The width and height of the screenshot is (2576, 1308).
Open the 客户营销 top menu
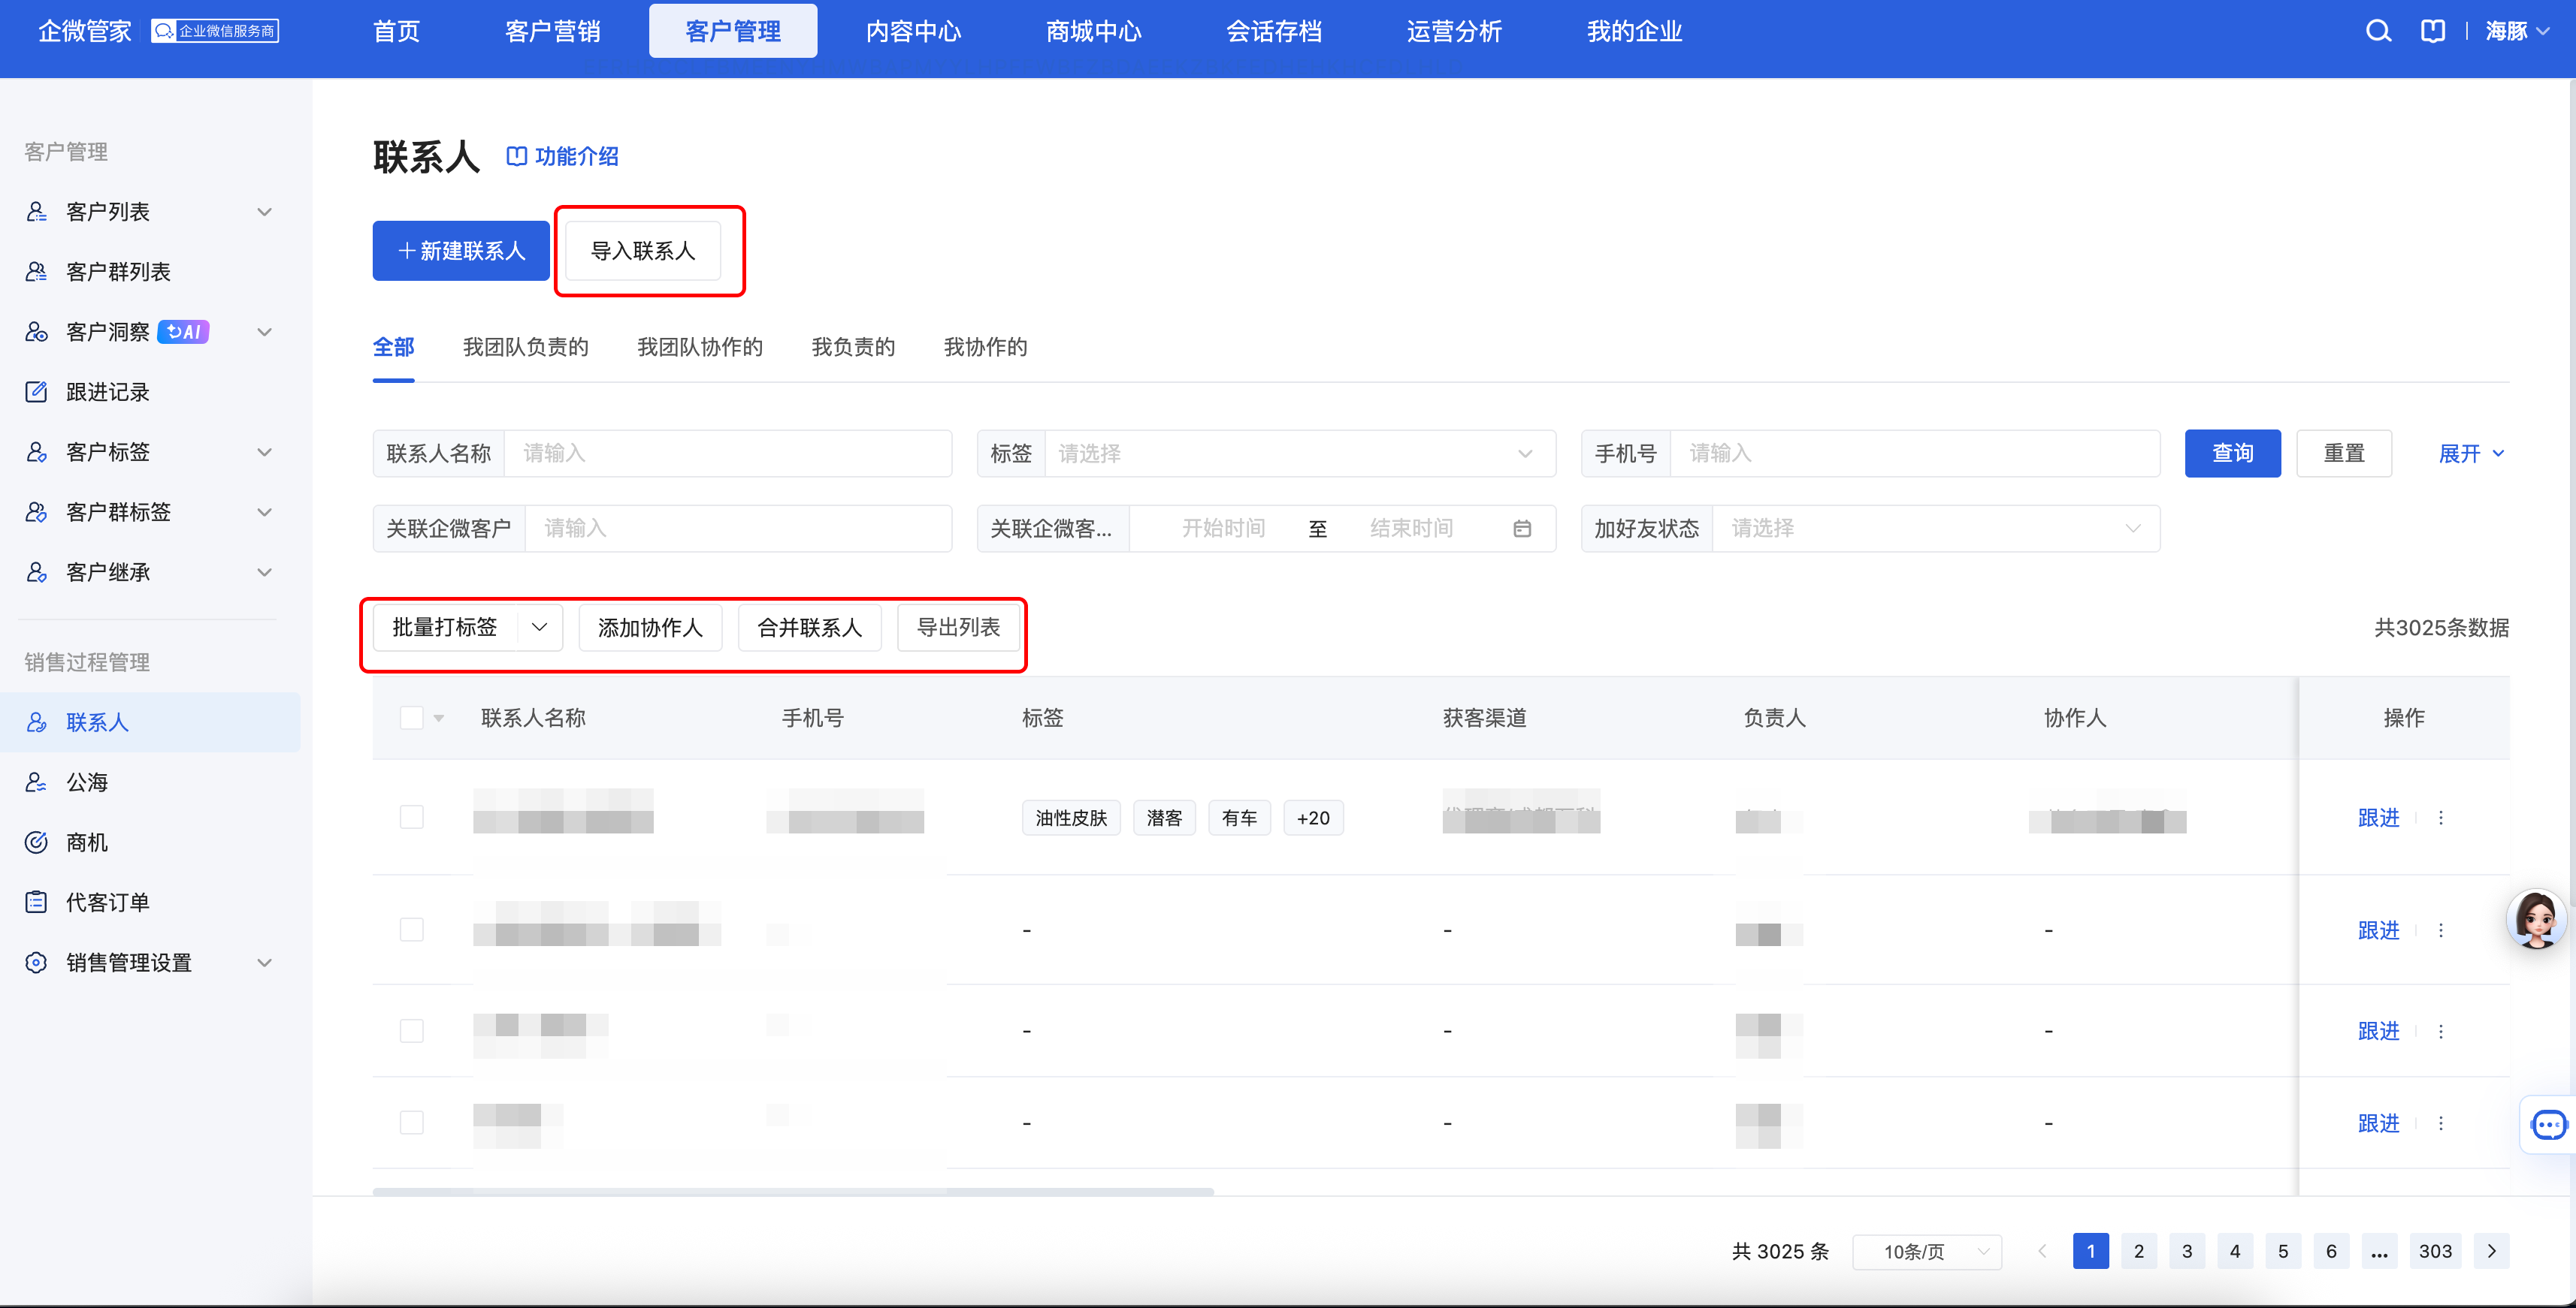552,31
